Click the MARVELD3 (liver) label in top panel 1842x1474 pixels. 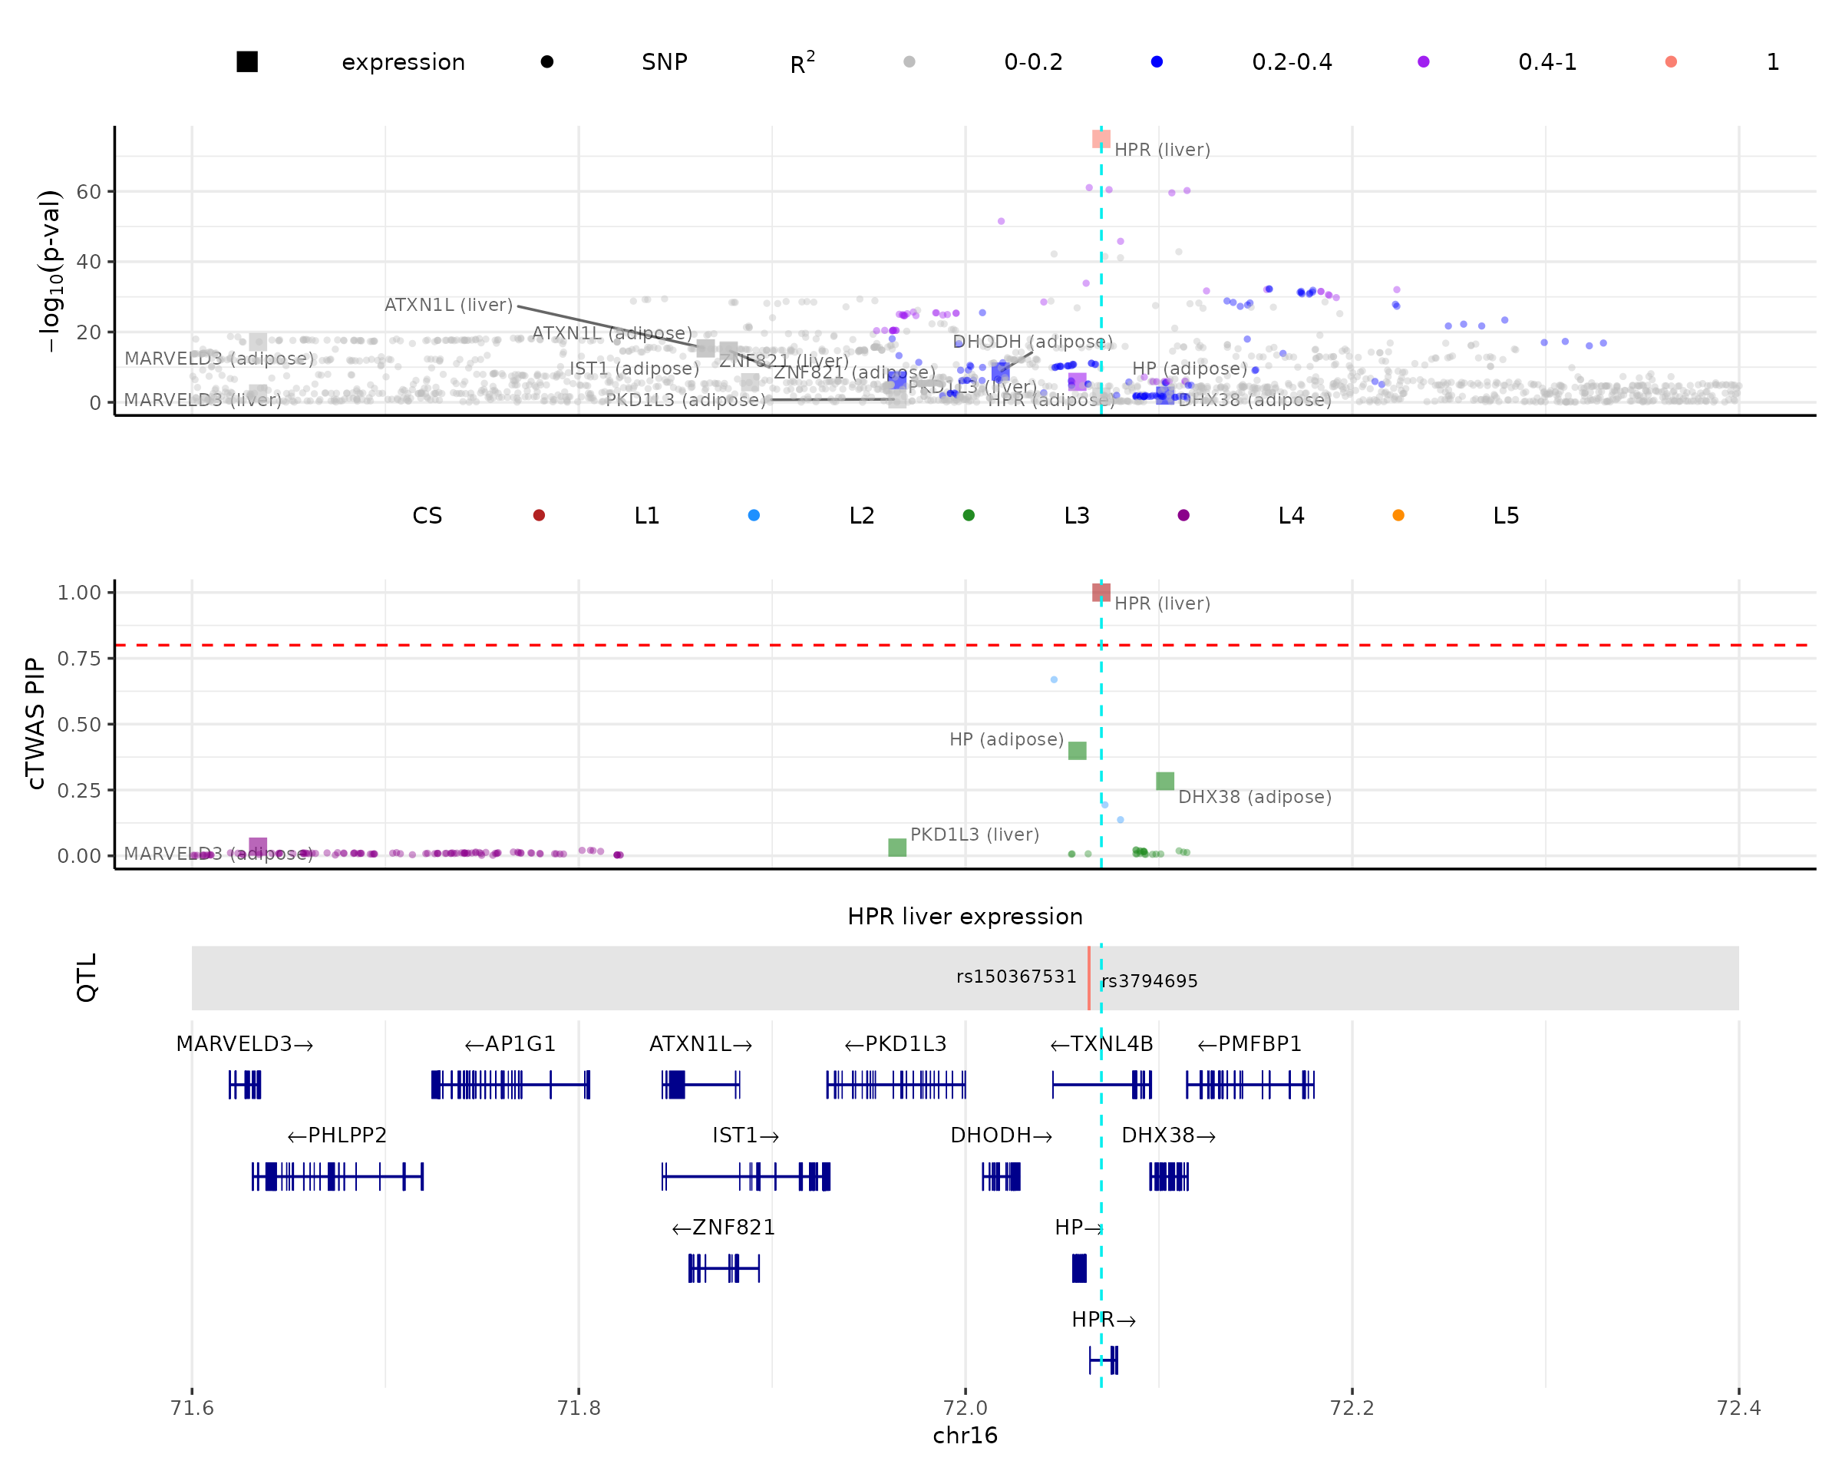[x=203, y=400]
